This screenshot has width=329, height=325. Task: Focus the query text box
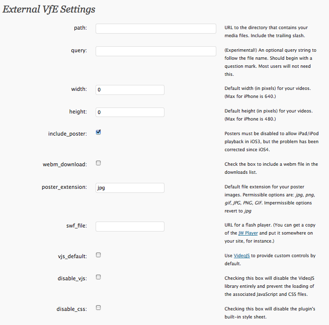click(x=155, y=51)
